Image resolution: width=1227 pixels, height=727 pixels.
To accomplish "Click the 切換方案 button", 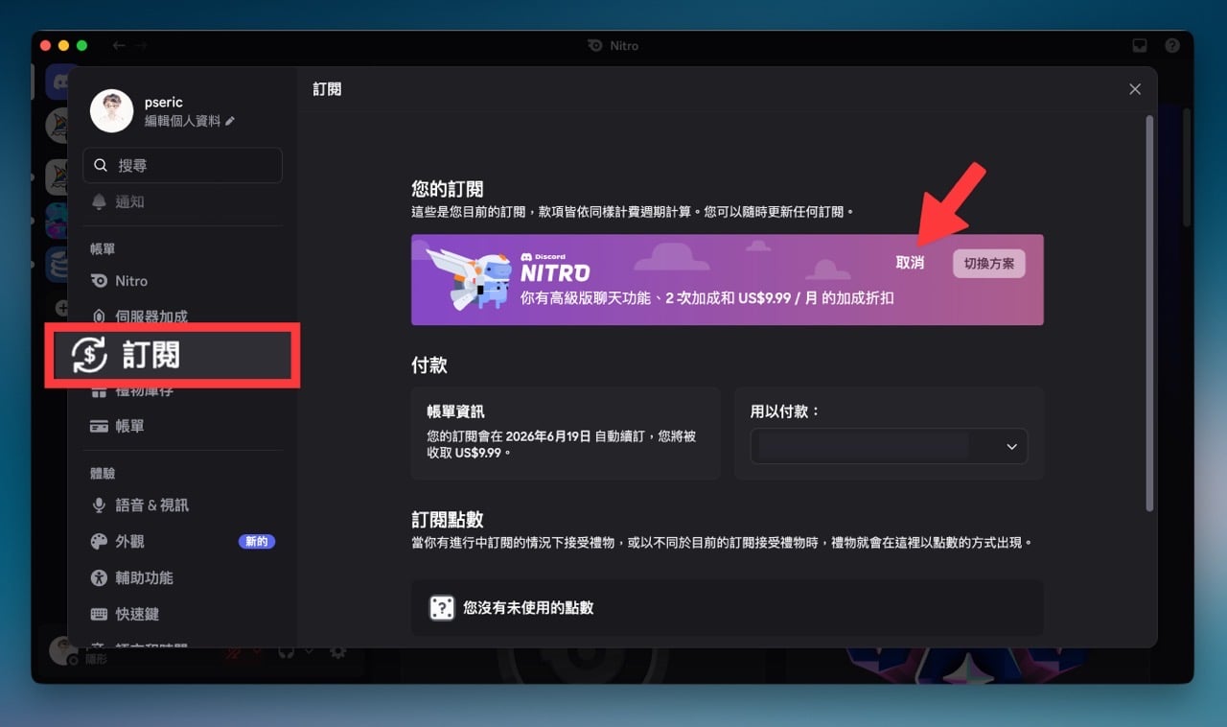I will coord(988,263).
